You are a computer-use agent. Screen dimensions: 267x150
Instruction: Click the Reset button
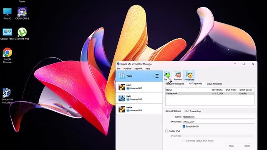point(247,146)
